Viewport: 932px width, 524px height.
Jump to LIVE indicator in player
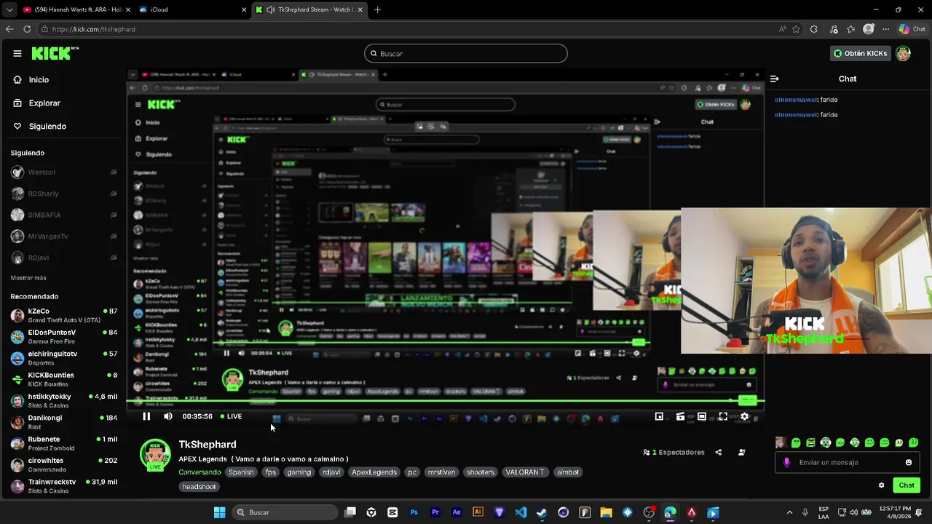click(x=231, y=416)
